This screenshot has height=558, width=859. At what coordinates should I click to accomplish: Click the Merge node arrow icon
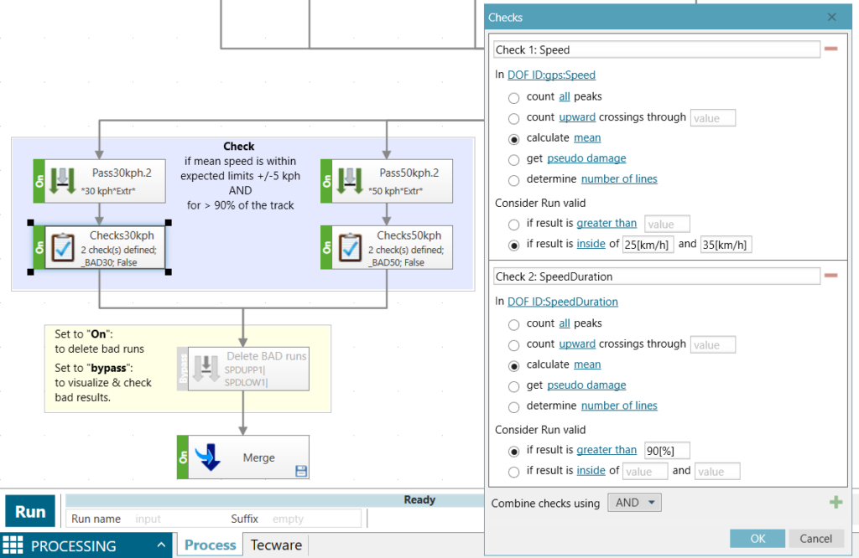pos(208,457)
